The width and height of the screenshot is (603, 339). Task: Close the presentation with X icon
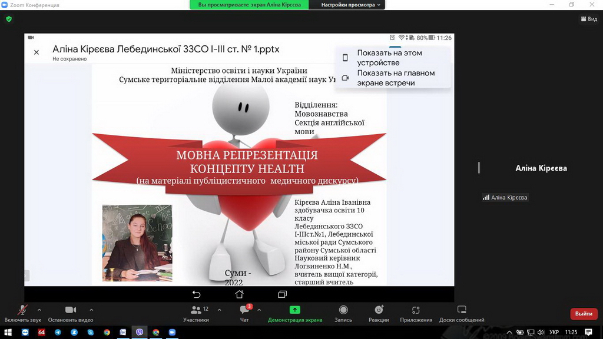tap(37, 52)
